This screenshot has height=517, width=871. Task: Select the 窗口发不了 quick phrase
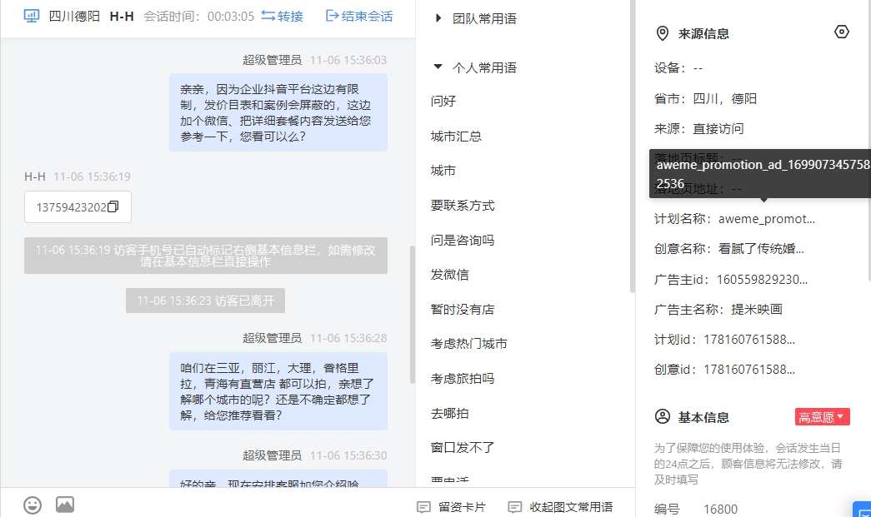[x=462, y=447]
